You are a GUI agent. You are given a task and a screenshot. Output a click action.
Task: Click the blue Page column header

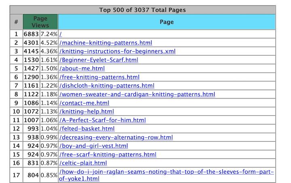[x=167, y=22]
